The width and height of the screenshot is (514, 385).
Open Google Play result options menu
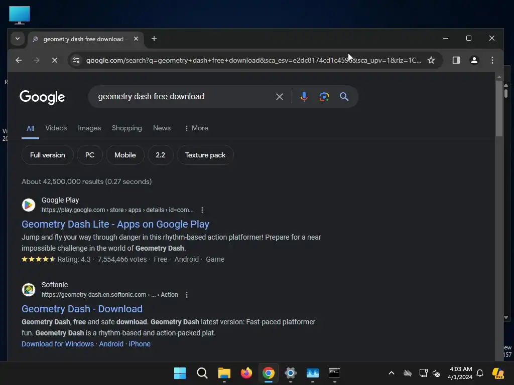click(x=202, y=210)
